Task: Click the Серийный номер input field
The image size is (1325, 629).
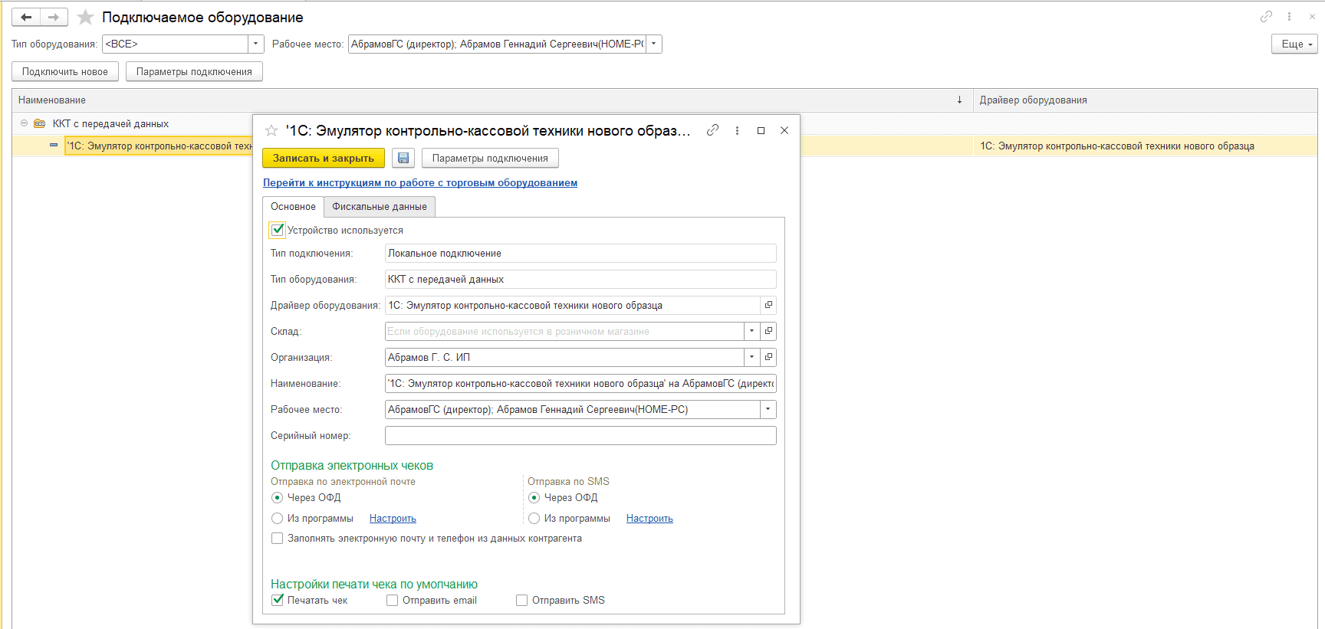Action: (580, 436)
